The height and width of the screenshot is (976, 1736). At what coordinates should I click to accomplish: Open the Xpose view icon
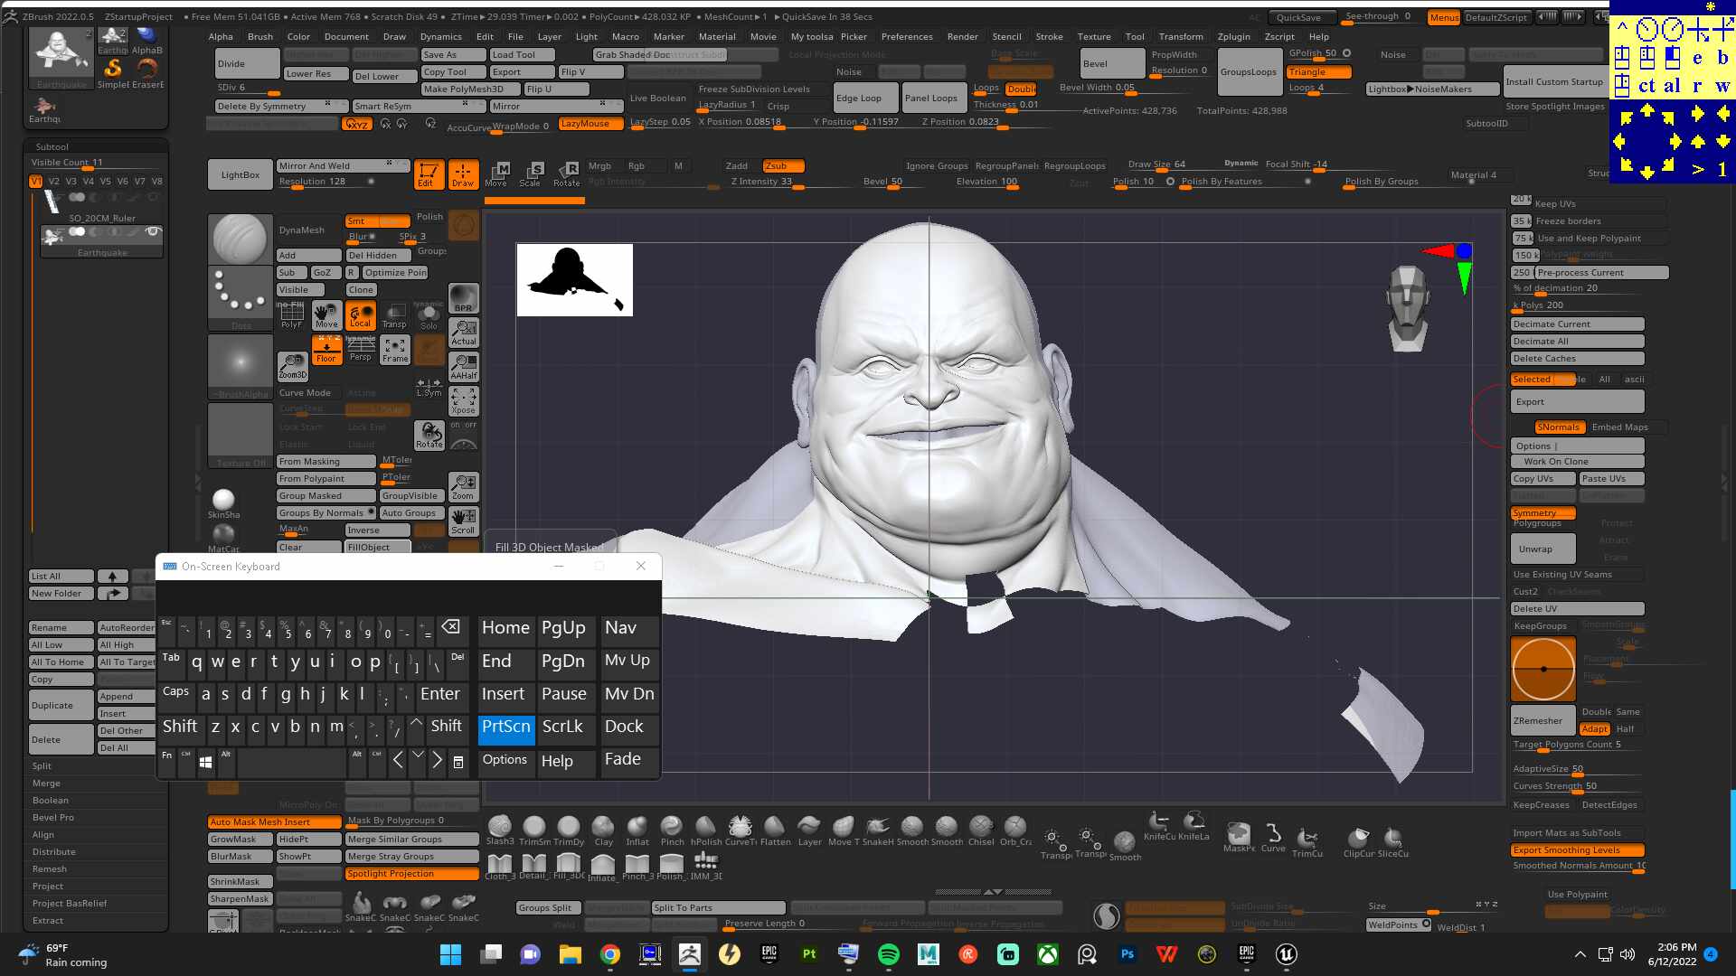click(x=464, y=399)
